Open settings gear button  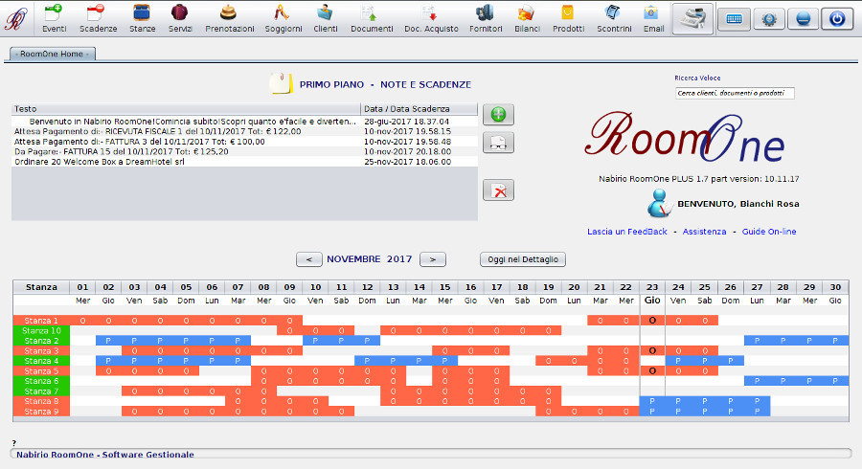(768, 19)
